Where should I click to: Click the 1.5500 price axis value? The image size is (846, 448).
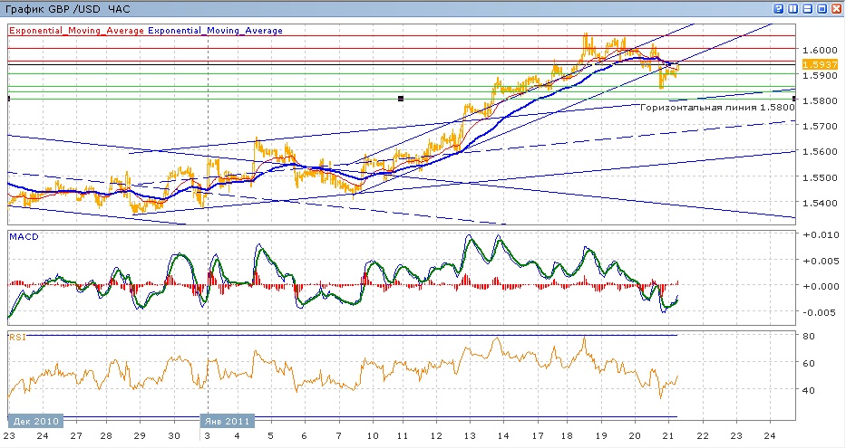(x=820, y=177)
